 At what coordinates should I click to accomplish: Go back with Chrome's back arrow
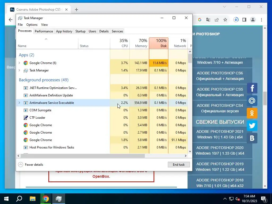[11, 20]
